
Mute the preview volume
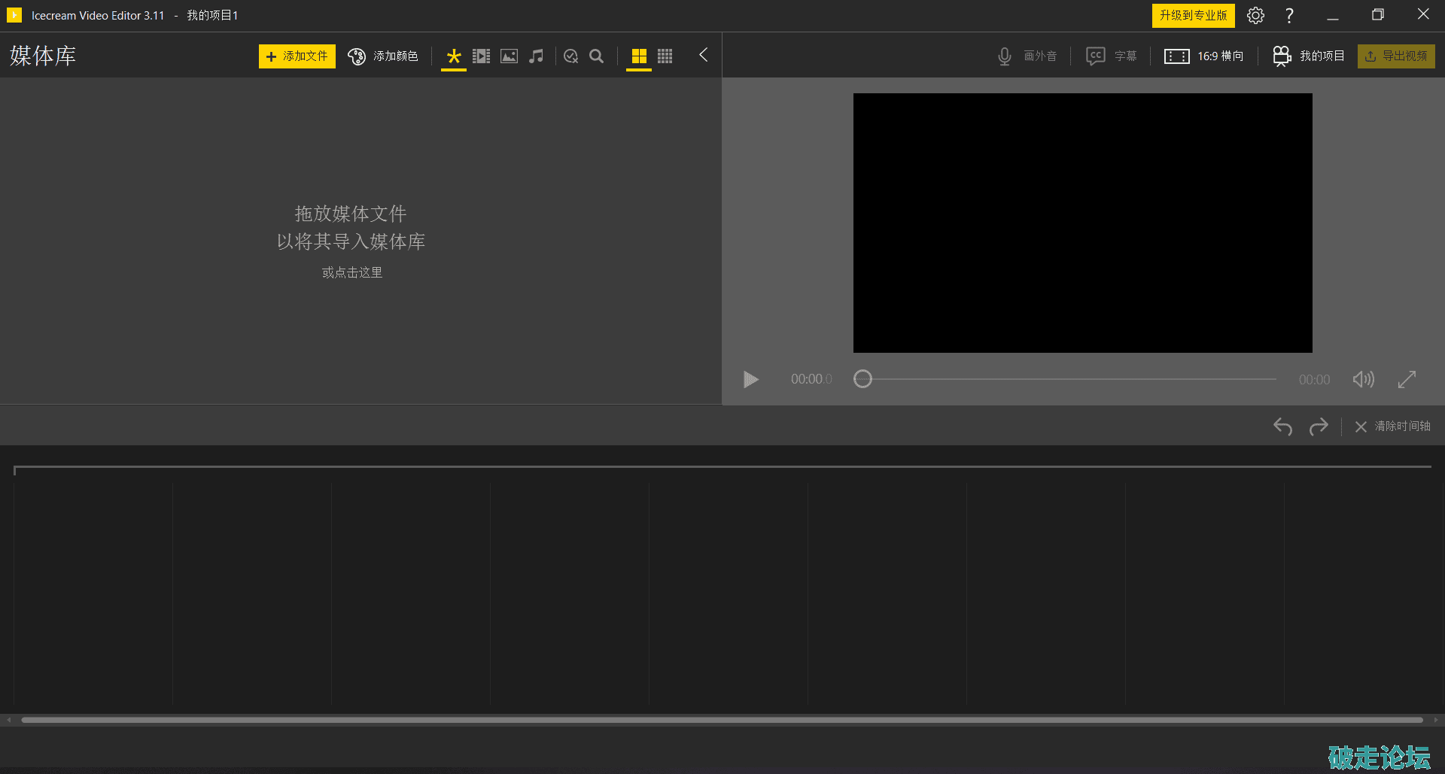pyautogui.click(x=1363, y=379)
